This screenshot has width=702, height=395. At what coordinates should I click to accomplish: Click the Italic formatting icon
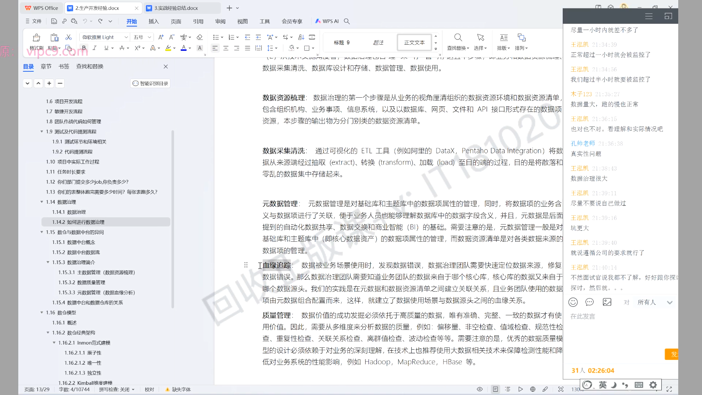click(94, 48)
